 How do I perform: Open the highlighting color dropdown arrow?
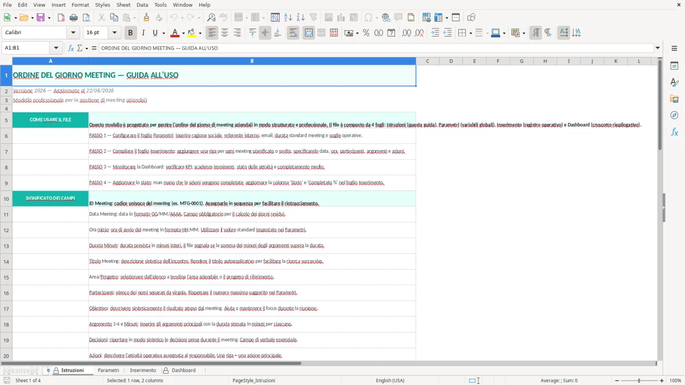200,33
